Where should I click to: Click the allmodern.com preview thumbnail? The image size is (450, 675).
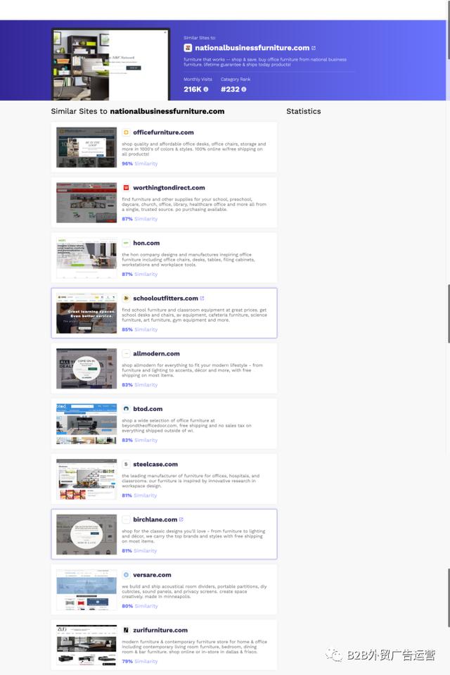point(86,369)
